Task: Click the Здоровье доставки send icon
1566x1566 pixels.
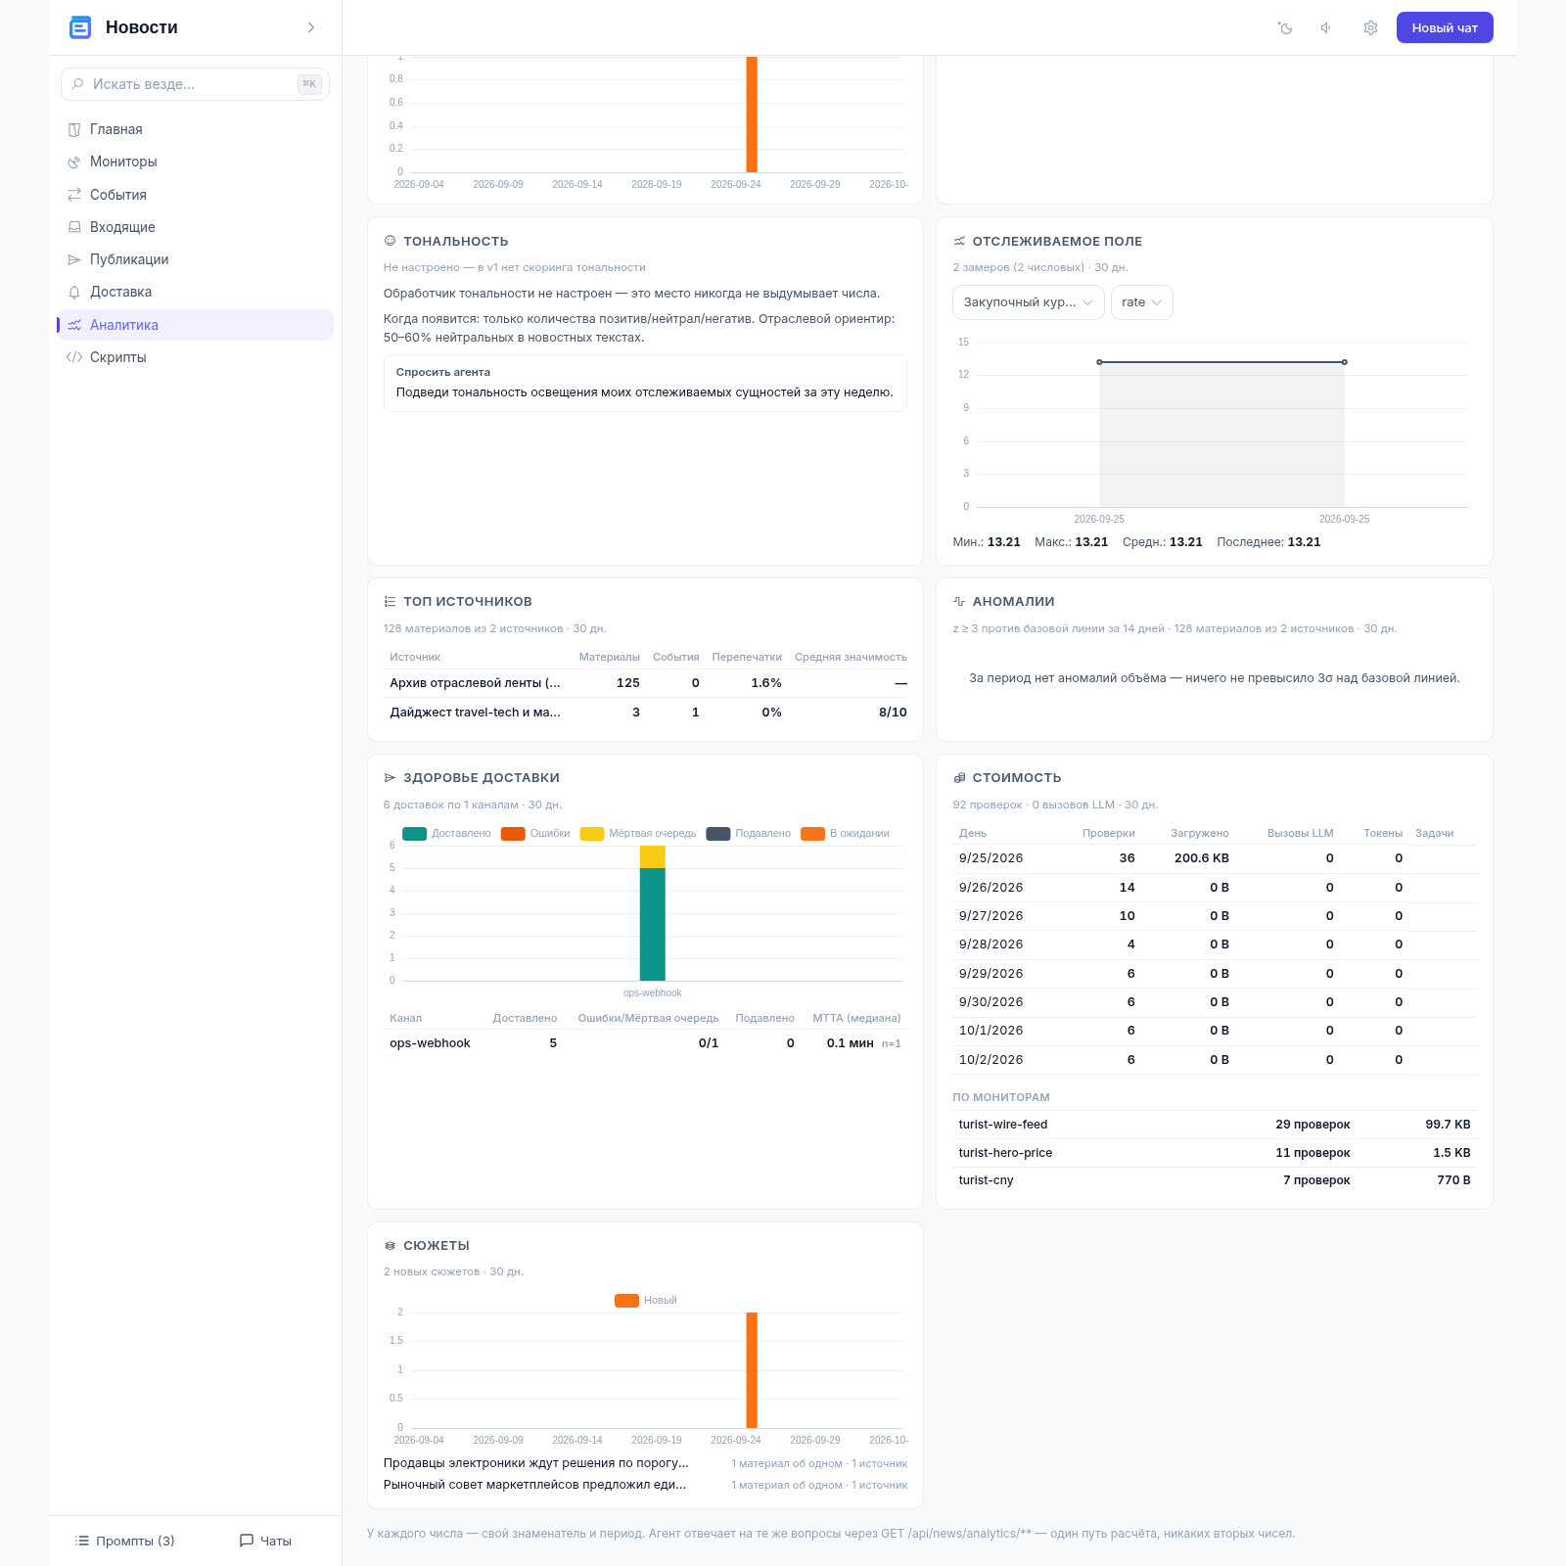Action: (390, 778)
